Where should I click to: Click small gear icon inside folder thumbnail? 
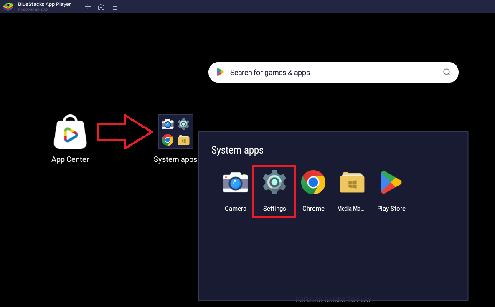tap(183, 124)
